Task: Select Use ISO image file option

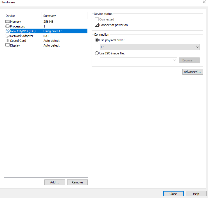Action: click(x=97, y=53)
